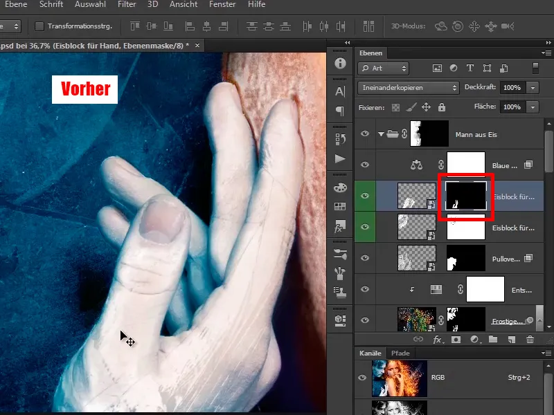Click the Fläche 100% value field
Image resolution: width=554 pixels, height=415 pixels.
pyautogui.click(x=513, y=107)
